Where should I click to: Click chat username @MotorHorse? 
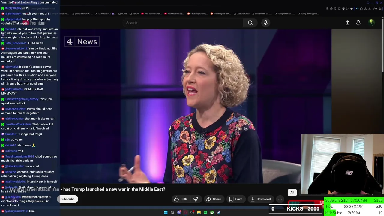(x=14, y=89)
